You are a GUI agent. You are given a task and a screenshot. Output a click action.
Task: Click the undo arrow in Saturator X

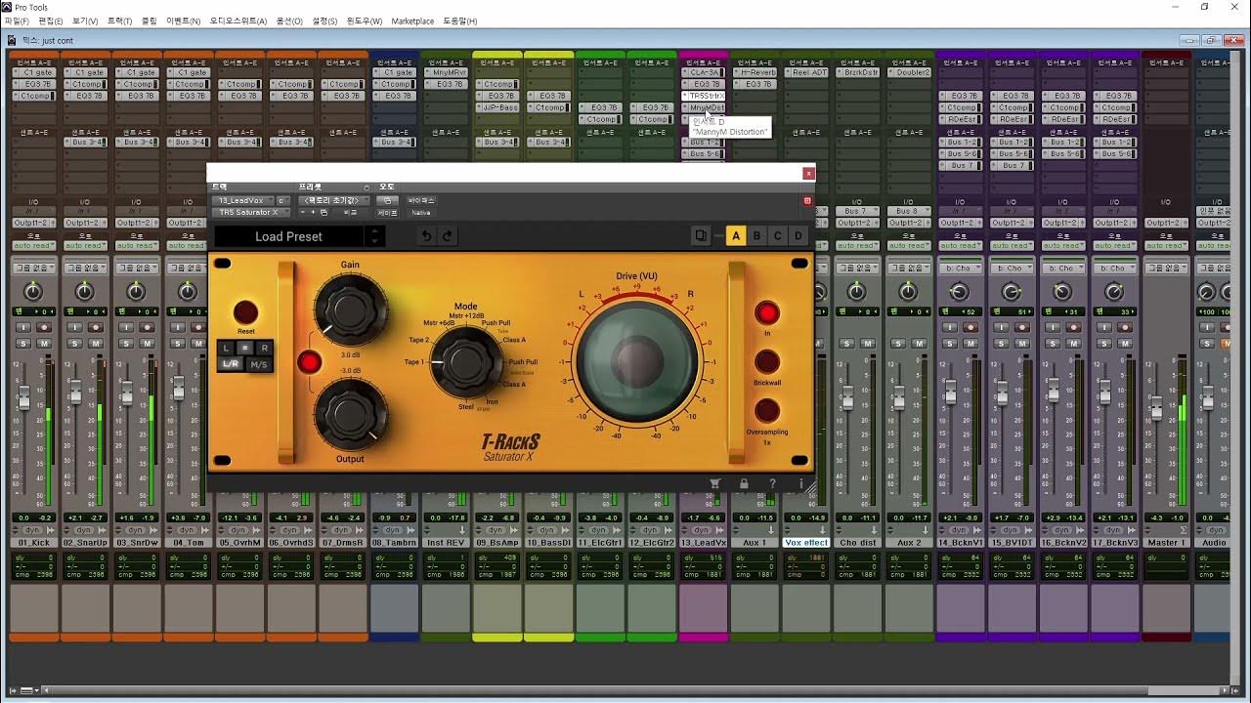tap(426, 236)
